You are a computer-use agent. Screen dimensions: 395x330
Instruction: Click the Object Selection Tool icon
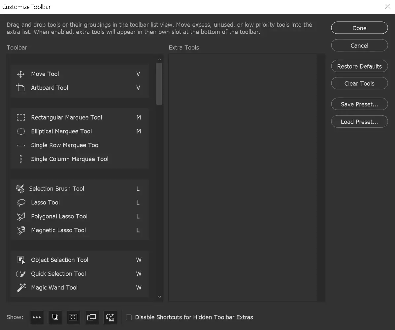coord(21,260)
